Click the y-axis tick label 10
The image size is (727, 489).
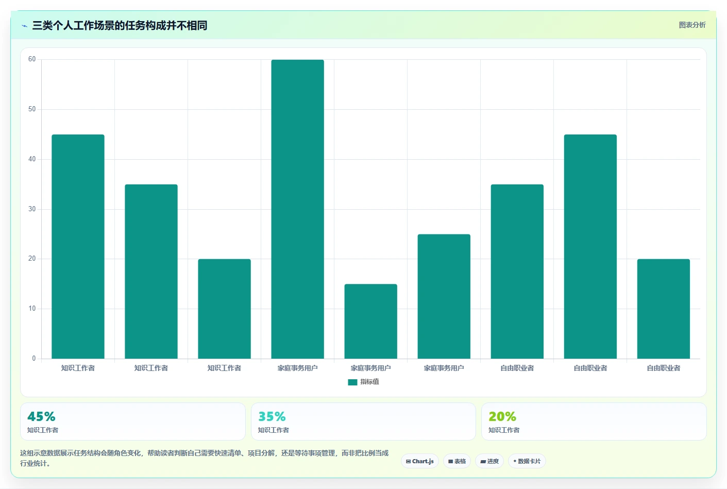32,309
